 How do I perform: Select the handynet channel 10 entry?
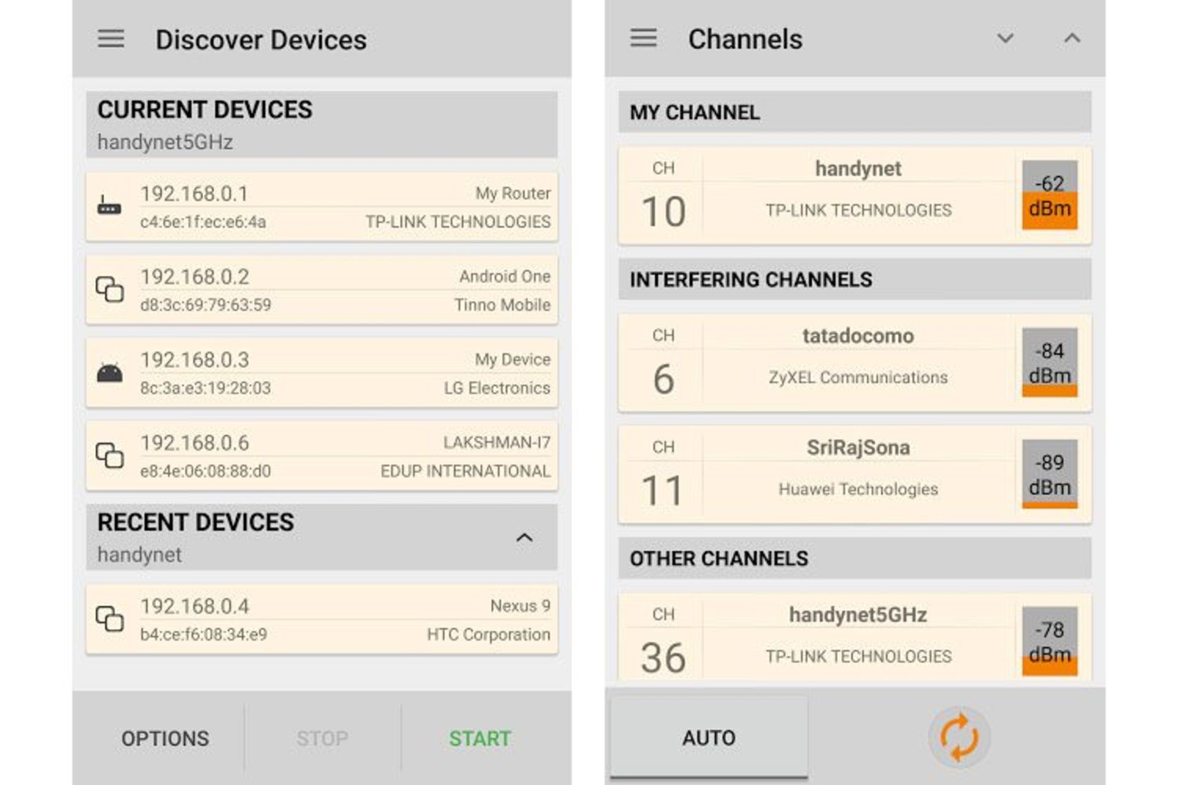(857, 195)
